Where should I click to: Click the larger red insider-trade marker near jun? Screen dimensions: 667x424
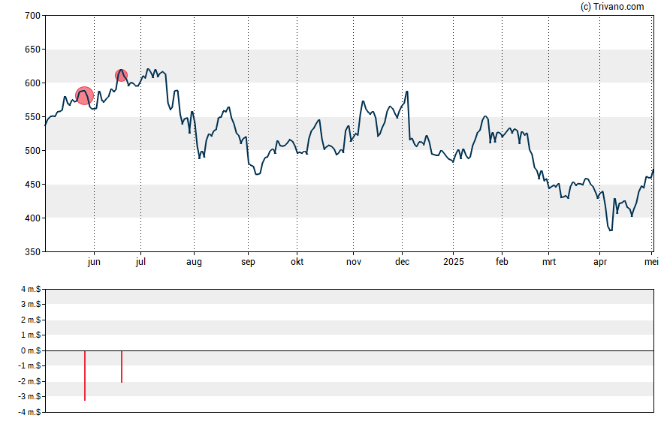coord(84,95)
